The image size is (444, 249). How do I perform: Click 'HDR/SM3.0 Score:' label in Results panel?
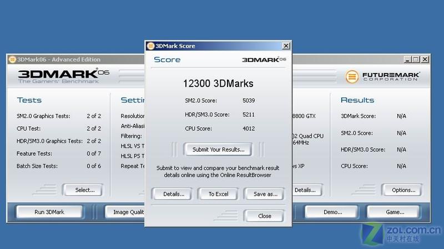363,149
